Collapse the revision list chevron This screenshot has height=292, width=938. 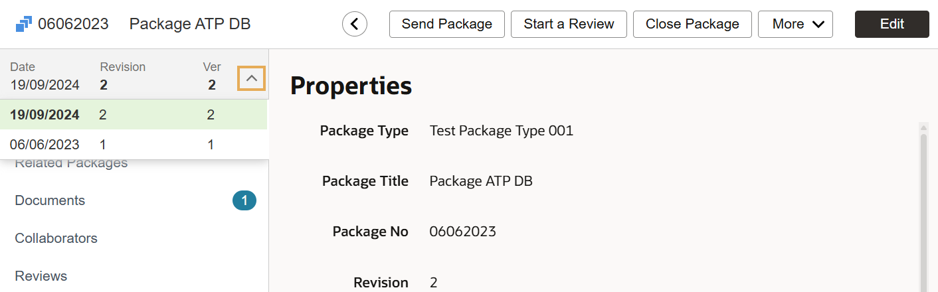coord(252,78)
